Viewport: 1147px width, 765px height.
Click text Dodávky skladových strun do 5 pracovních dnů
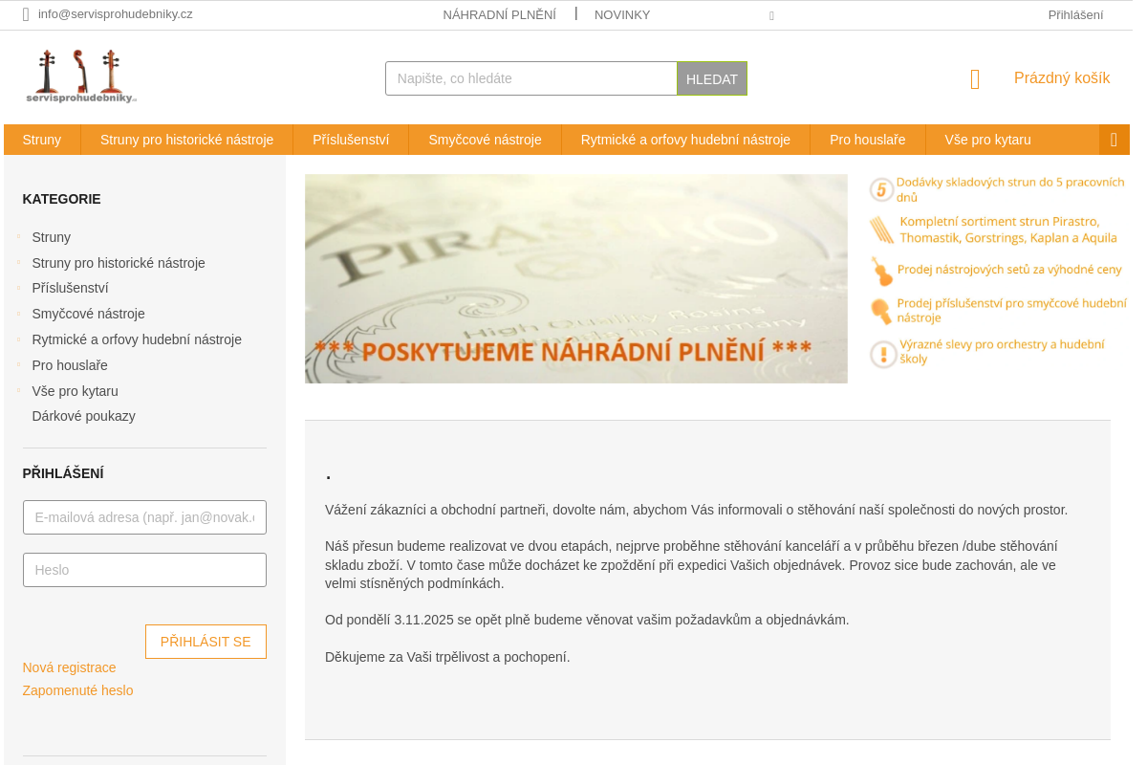(1010, 189)
